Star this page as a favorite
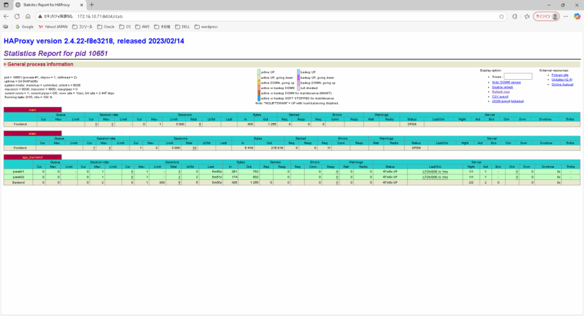Screen dimensions: 584x316 (x=501, y=17)
